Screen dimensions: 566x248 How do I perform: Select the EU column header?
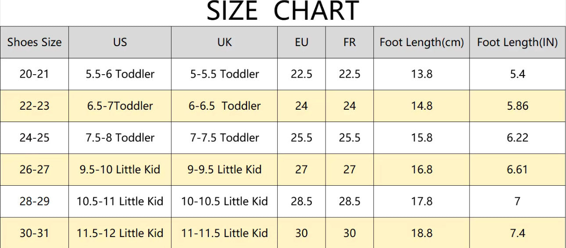[301, 42]
